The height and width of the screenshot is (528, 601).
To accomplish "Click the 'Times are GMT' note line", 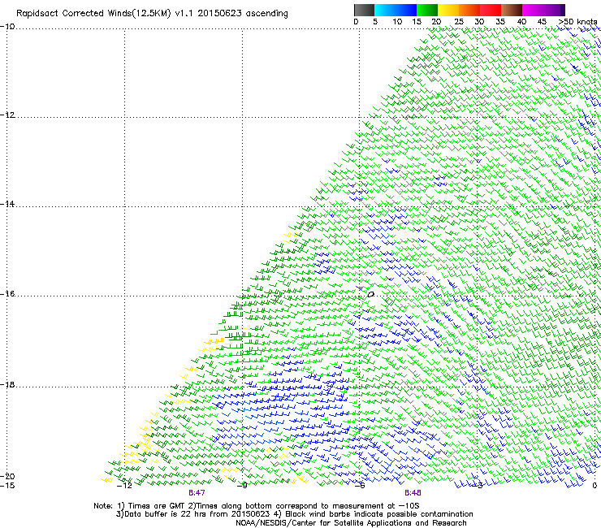I will tap(257, 506).
